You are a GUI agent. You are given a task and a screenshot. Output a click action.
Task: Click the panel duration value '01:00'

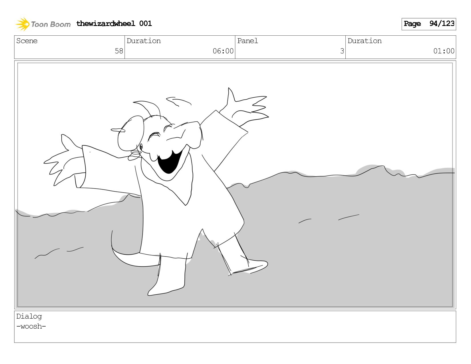point(444,51)
